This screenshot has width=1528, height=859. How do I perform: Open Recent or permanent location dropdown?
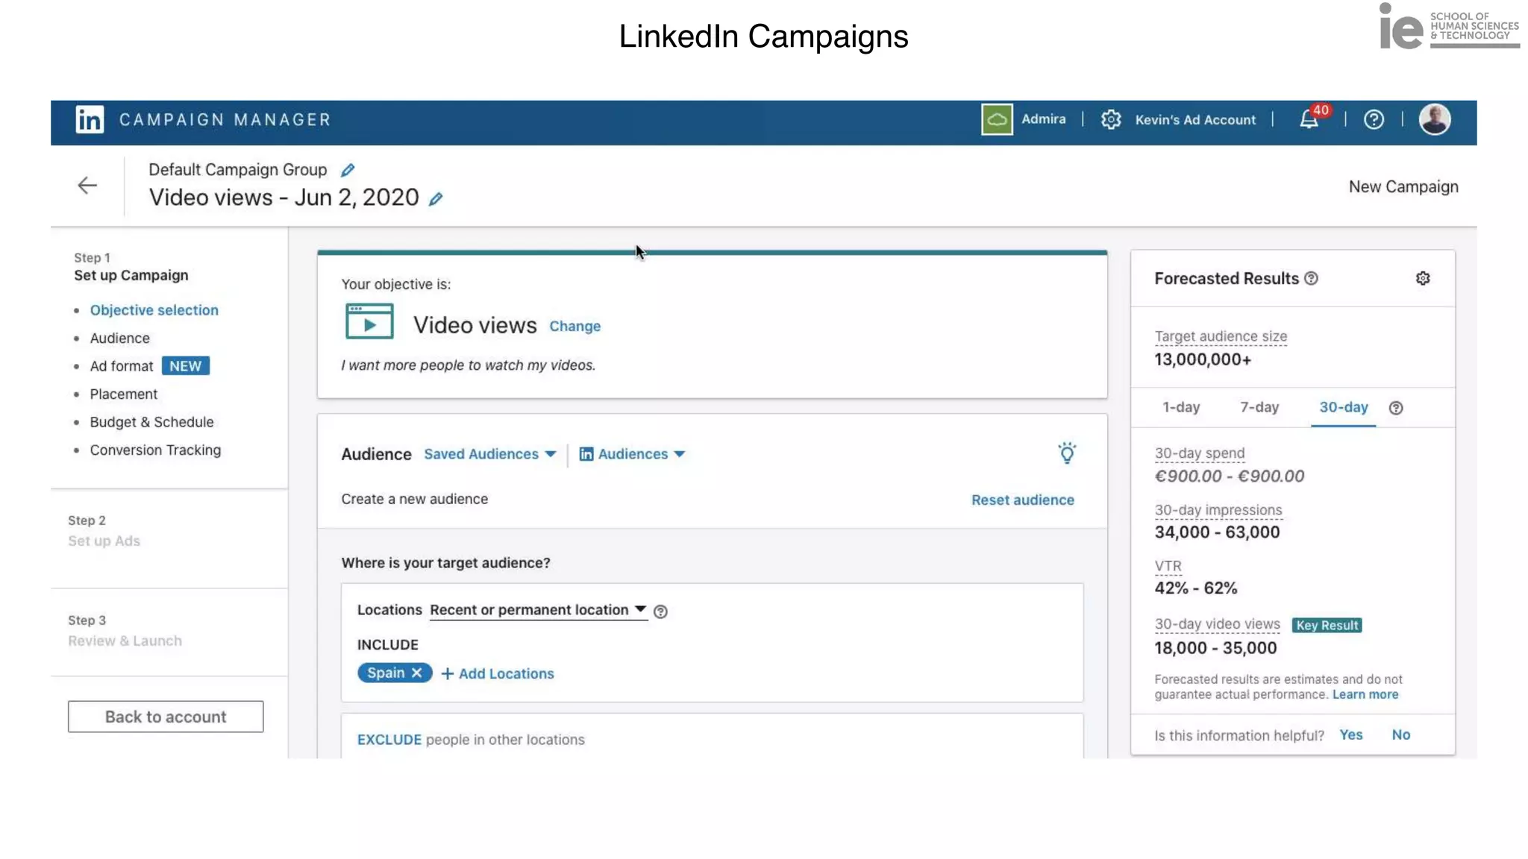538,610
